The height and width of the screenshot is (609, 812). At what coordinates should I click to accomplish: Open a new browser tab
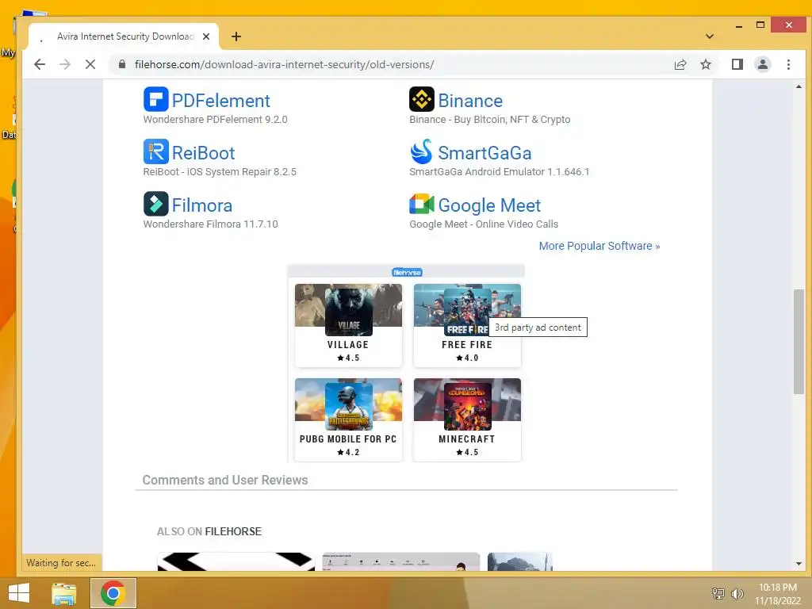[x=236, y=36]
